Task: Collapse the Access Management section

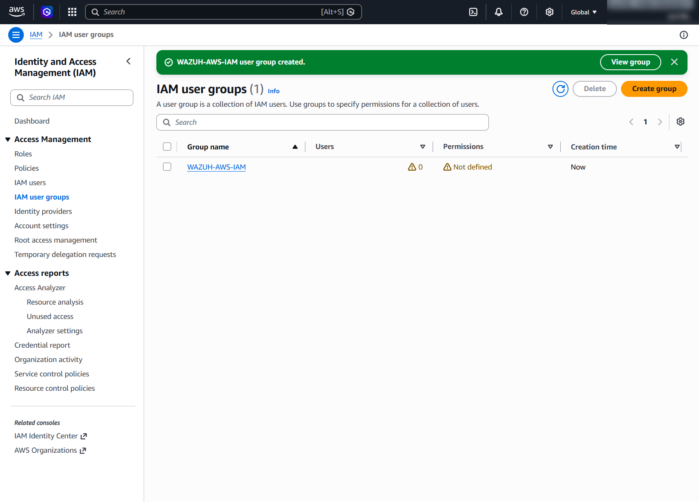Action: pos(8,140)
